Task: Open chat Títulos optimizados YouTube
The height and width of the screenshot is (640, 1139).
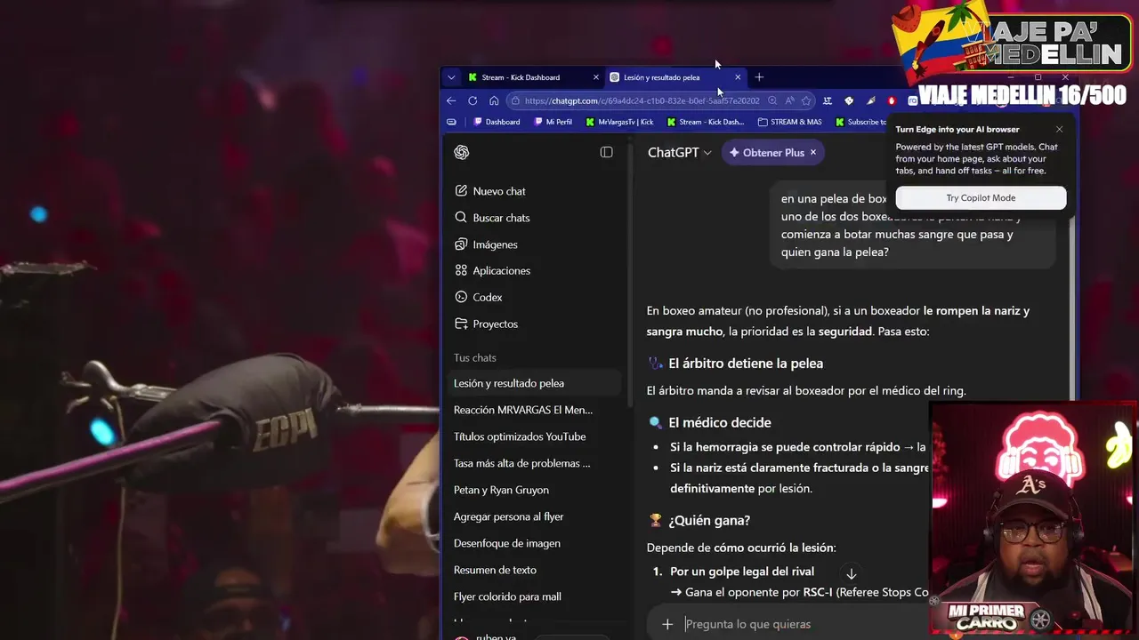Action: click(534, 436)
